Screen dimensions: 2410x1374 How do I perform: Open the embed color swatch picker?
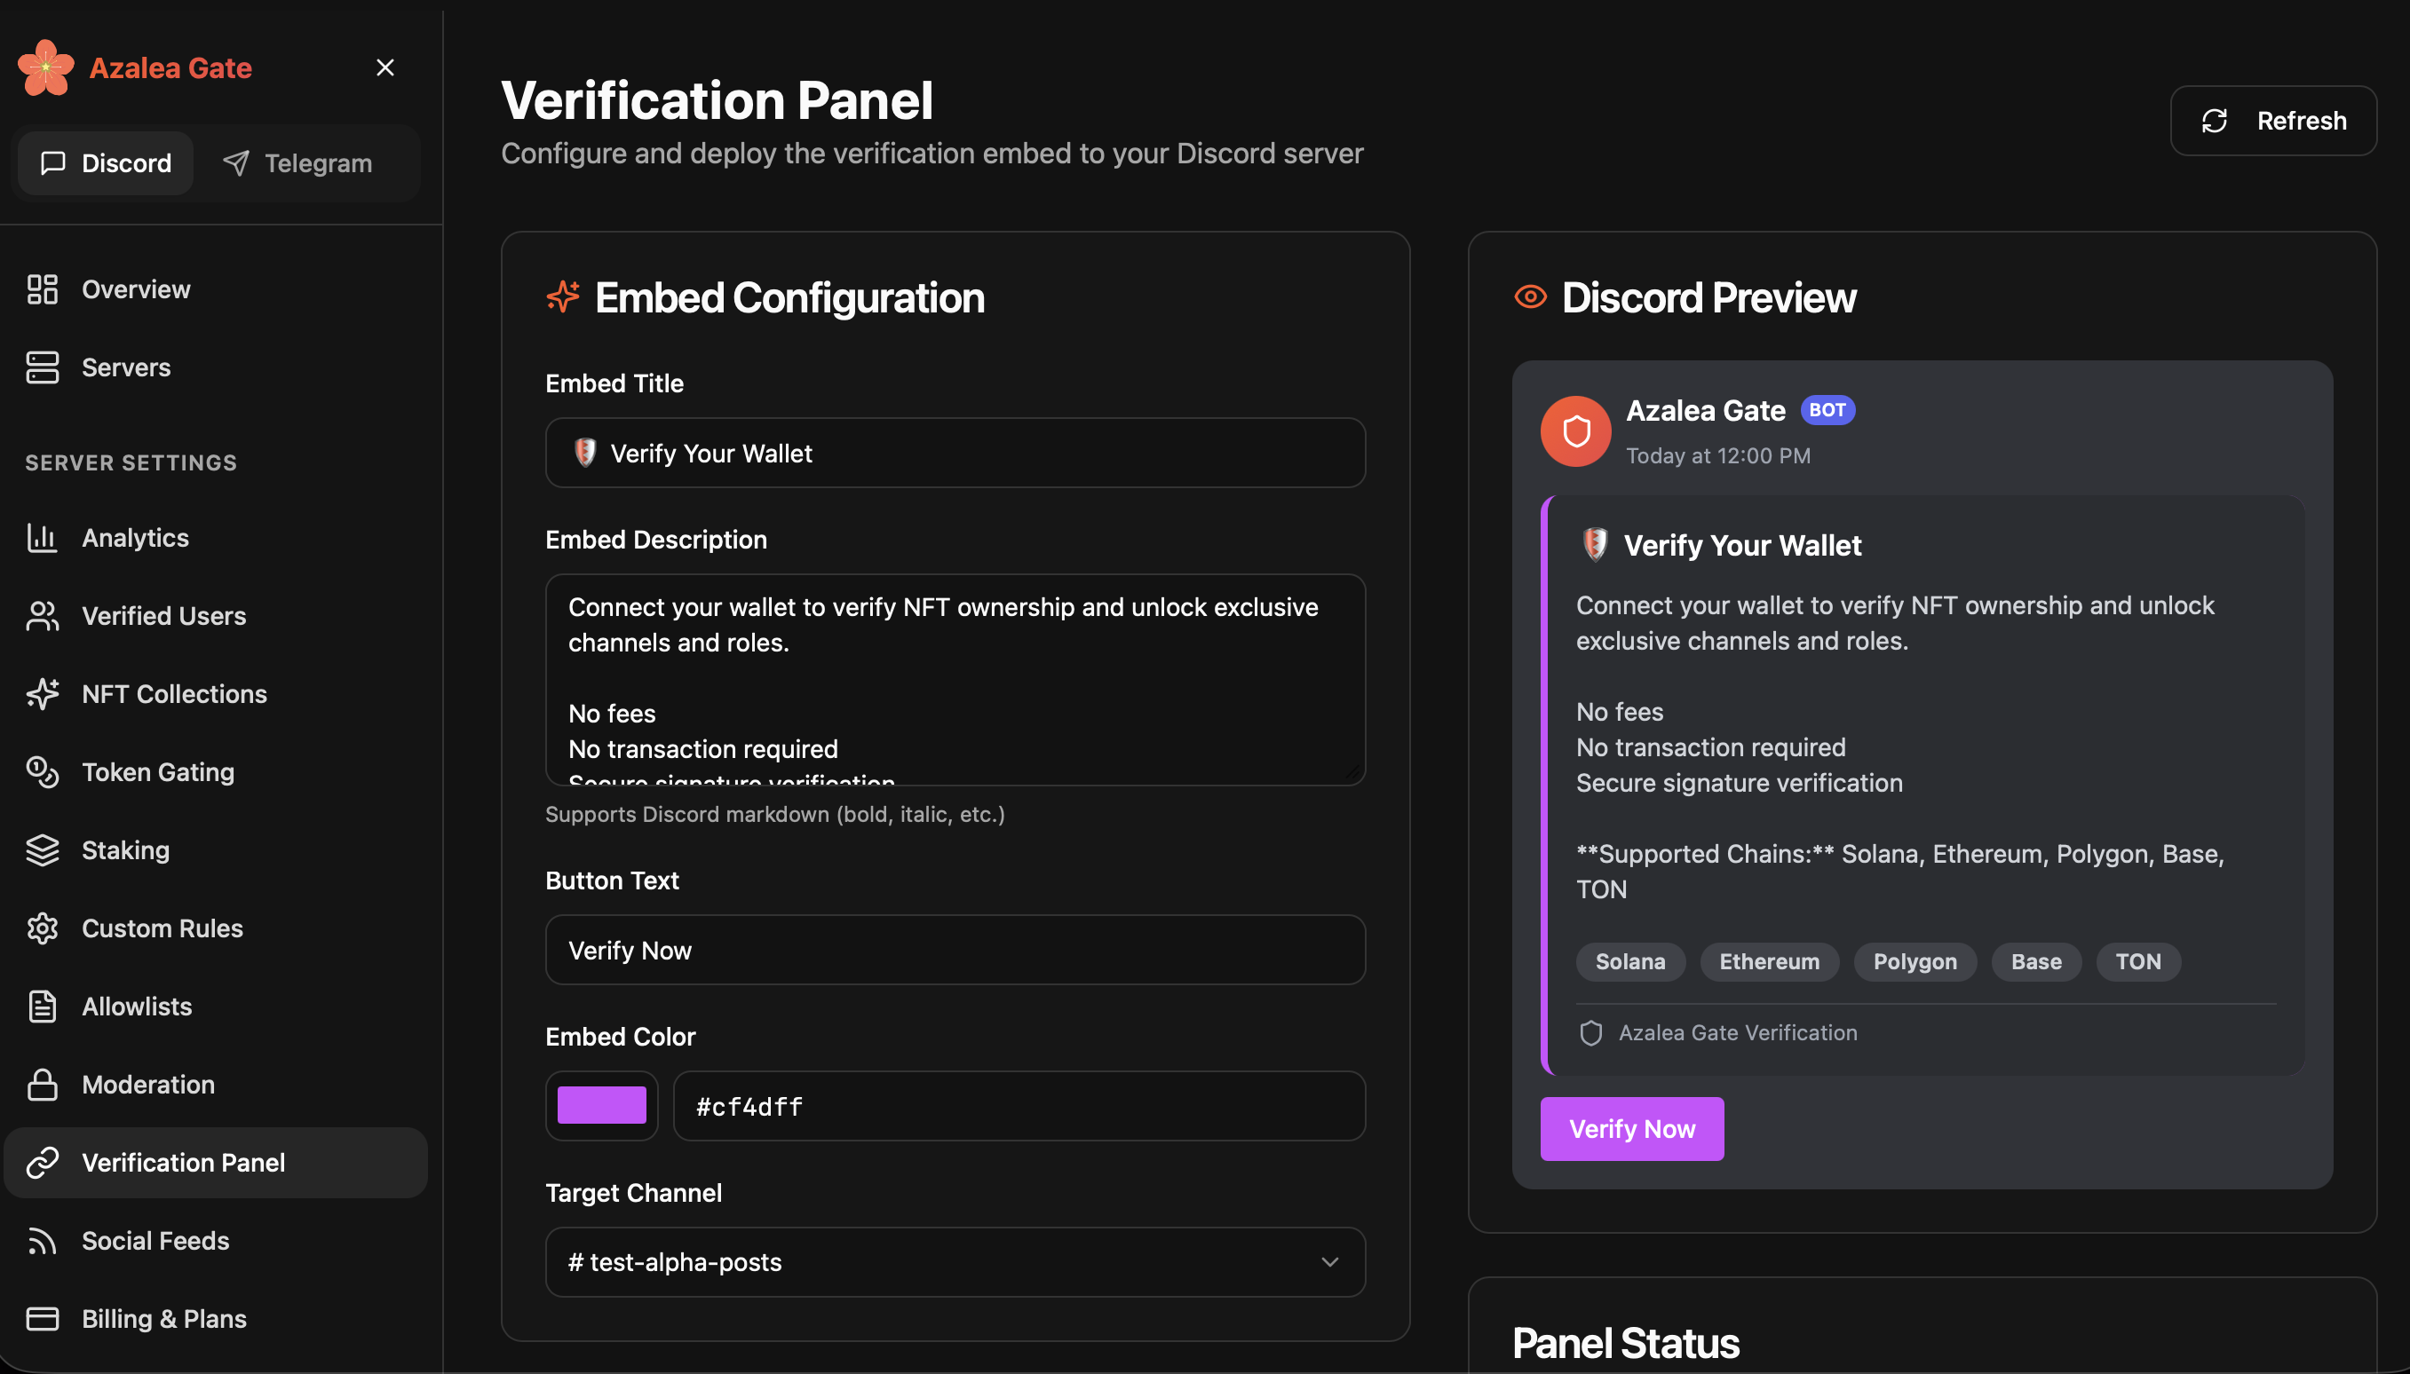click(600, 1105)
